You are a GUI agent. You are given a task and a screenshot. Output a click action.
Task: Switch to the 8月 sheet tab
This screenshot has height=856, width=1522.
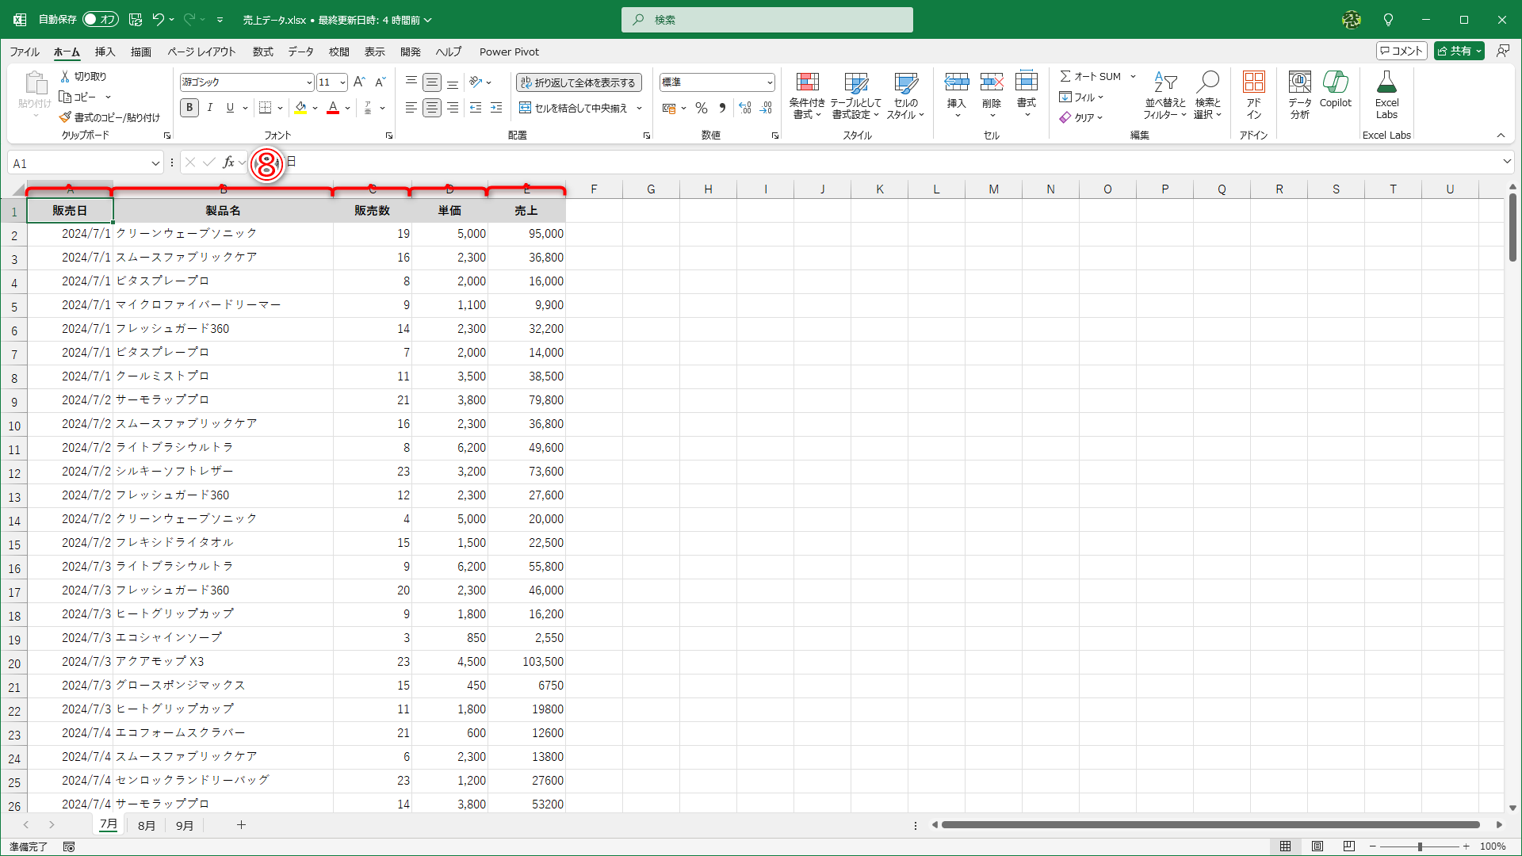pyautogui.click(x=146, y=825)
